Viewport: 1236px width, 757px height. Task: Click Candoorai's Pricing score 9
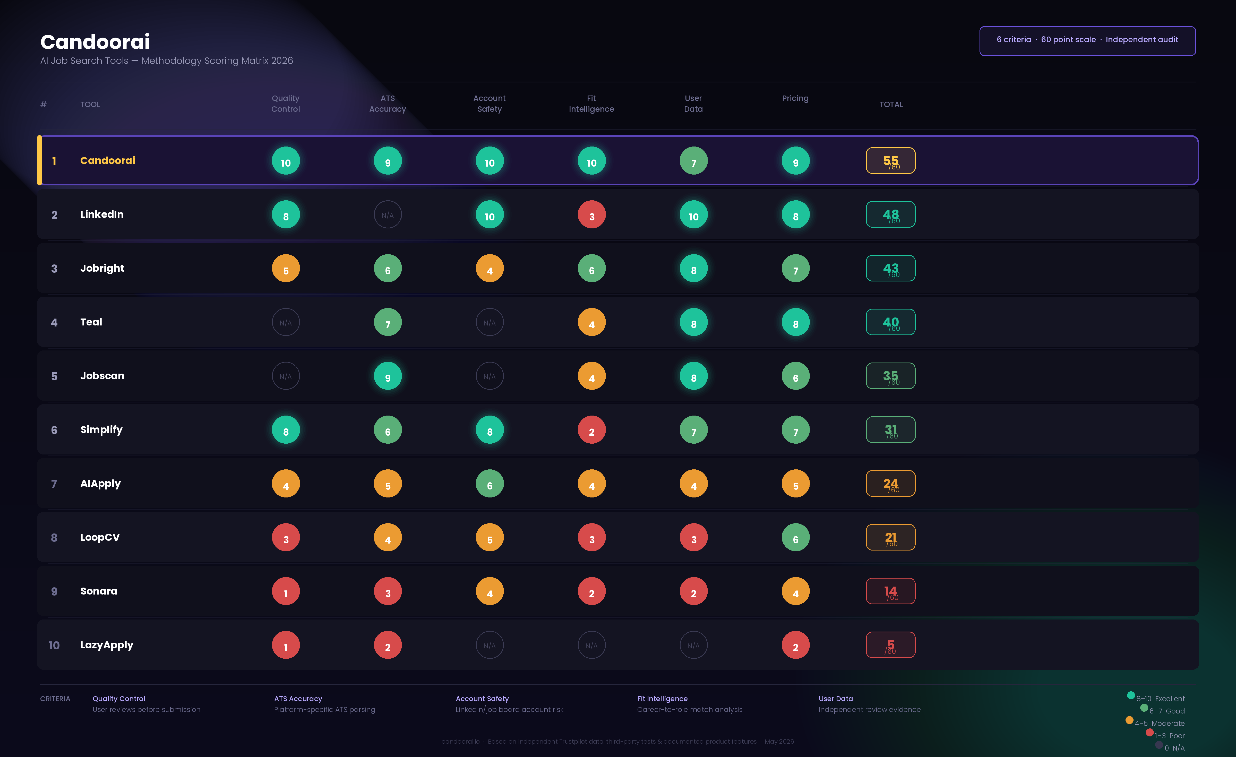pyautogui.click(x=796, y=160)
